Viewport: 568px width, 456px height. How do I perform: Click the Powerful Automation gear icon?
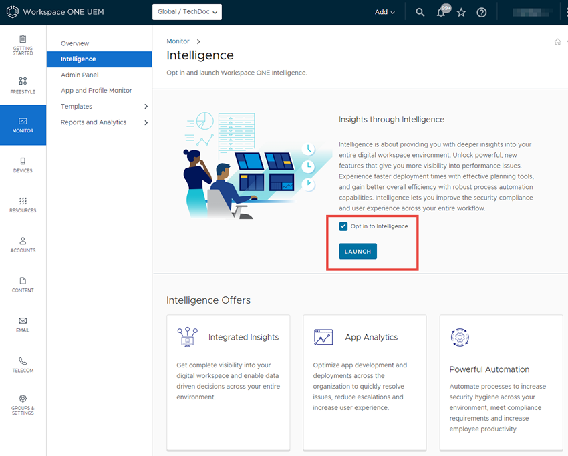(x=460, y=337)
